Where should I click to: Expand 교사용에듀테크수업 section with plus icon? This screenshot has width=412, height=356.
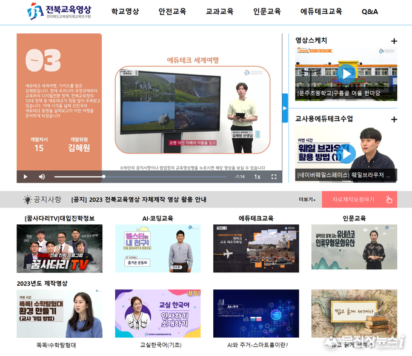(x=394, y=119)
